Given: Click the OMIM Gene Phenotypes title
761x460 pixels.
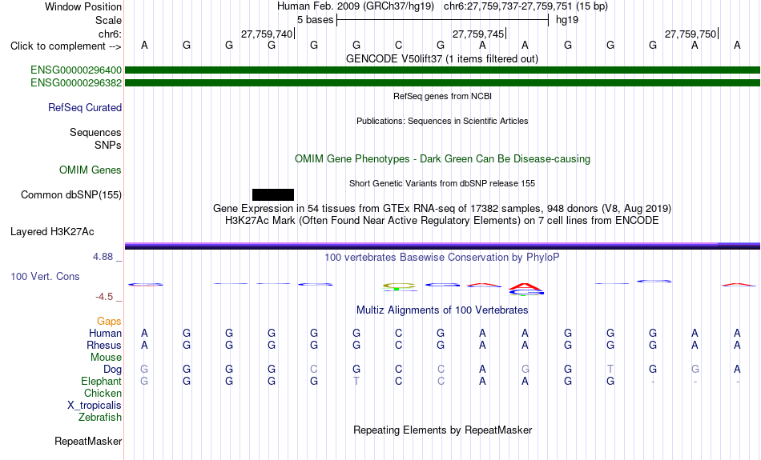Looking at the screenshot, I should click(443, 159).
